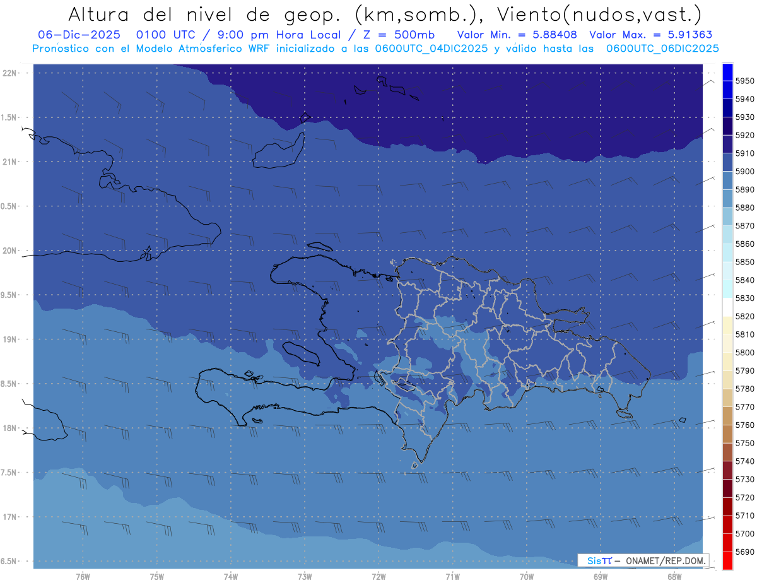Click 'Valor Max. = 5.91363' text

(x=650, y=35)
